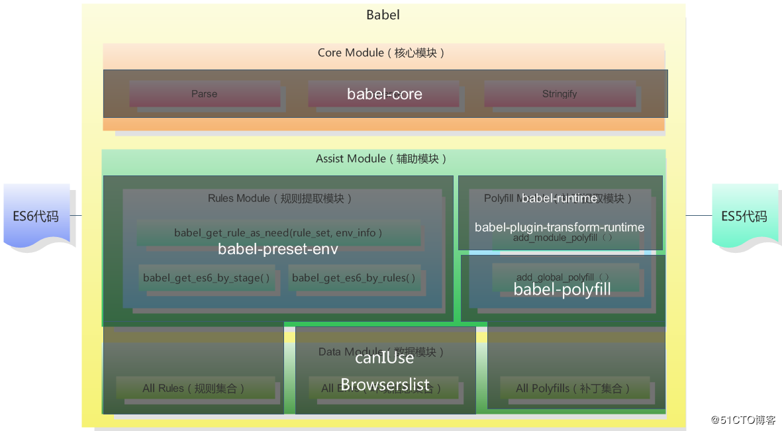
Task: Click the Parse box in Core Module
Action: point(204,94)
